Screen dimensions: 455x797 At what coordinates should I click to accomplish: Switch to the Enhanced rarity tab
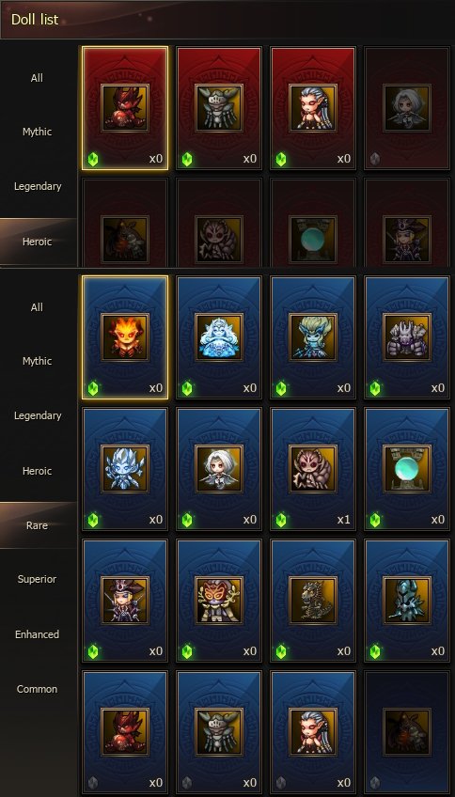point(37,634)
